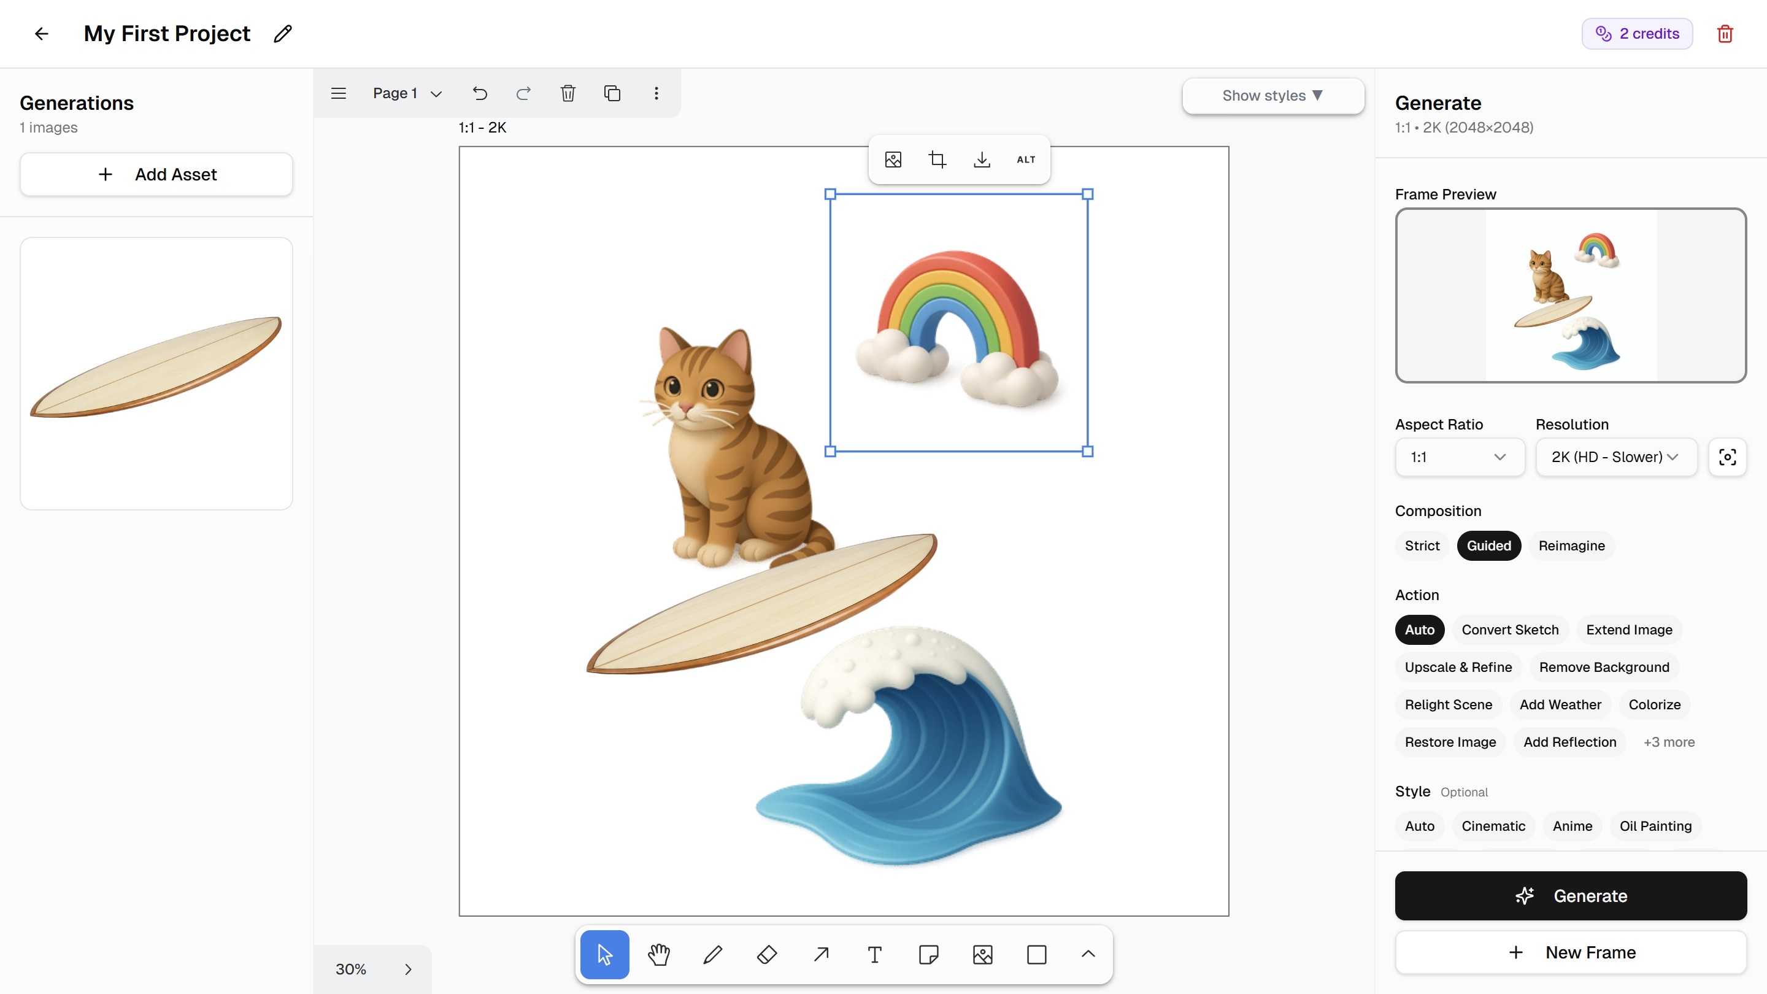This screenshot has width=1767, height=994.
Task: Click the Add Asset button
Action: point(156,174)
